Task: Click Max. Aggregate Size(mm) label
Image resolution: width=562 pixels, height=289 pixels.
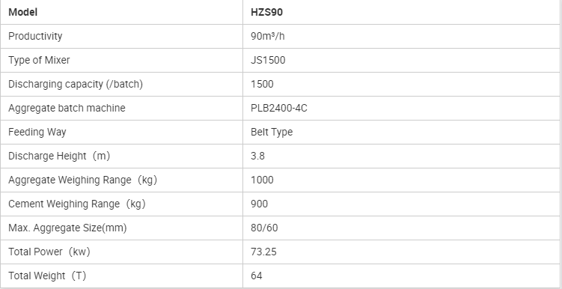Action: pyautogui.click(x=67, y=228)
